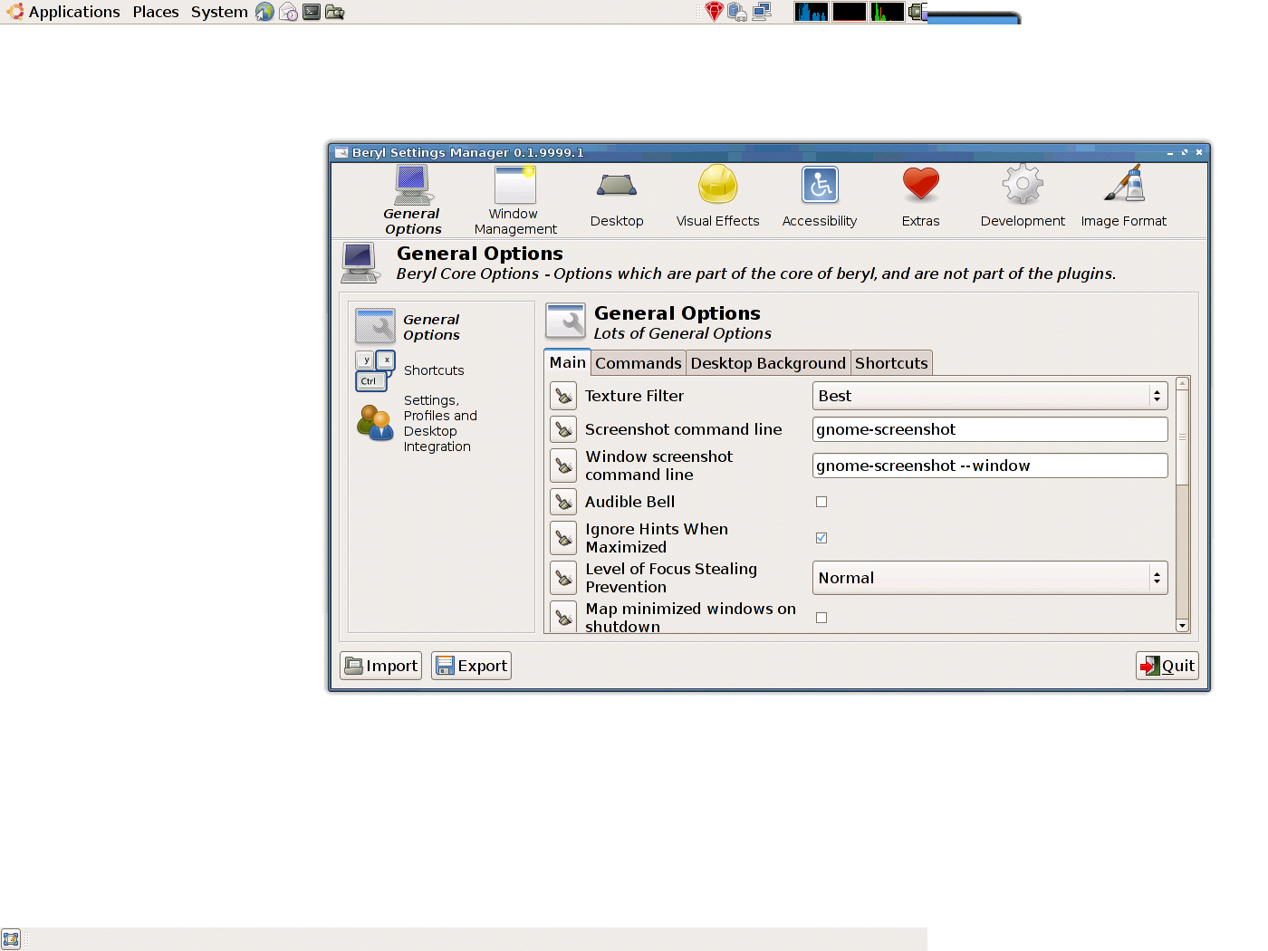Open Visual Effects hard hat icon
This screenshot has width=1268, height=951.
point(717,185)
